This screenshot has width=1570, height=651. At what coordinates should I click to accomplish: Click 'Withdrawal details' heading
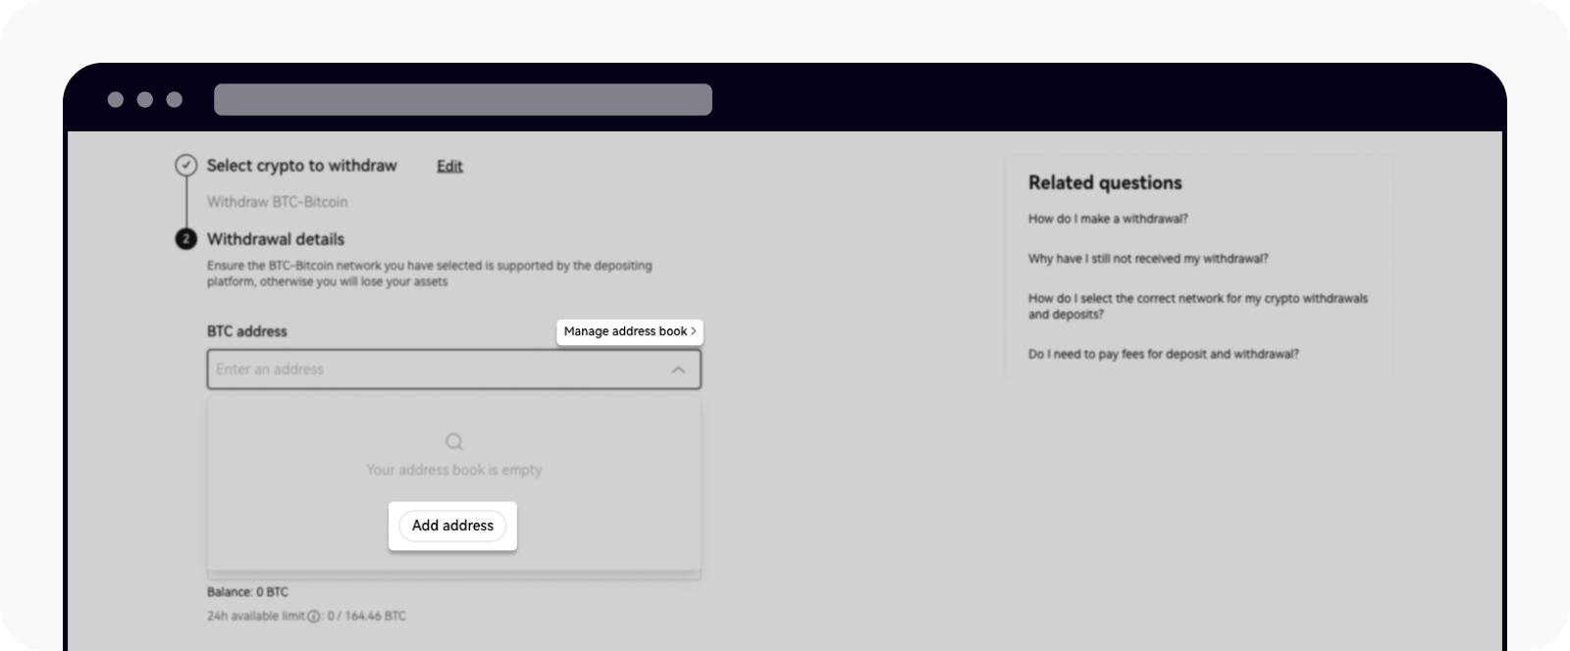point(276,239)
